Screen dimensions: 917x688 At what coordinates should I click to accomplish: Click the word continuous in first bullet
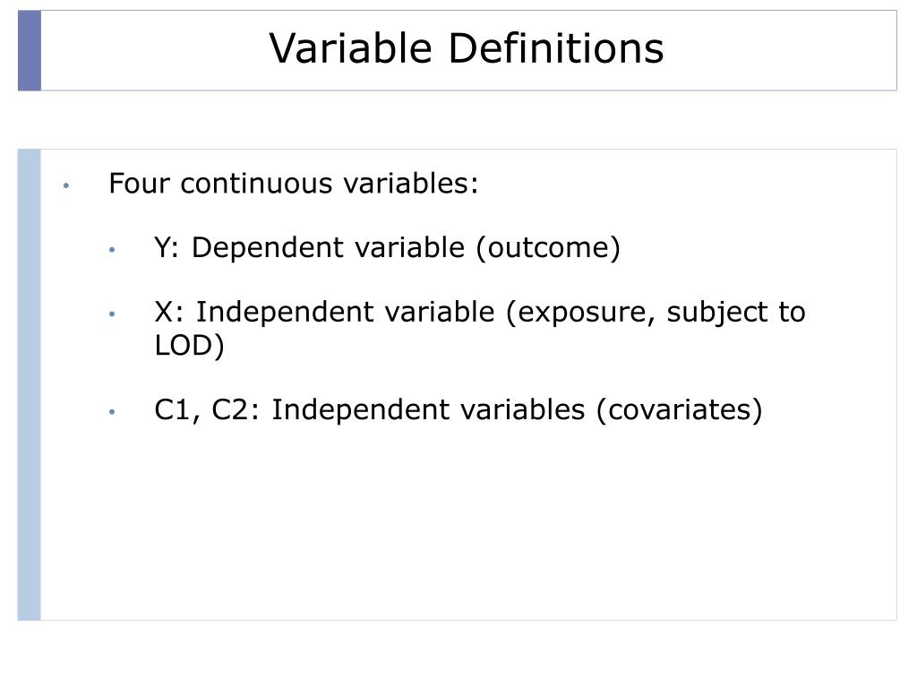point(257,184)
